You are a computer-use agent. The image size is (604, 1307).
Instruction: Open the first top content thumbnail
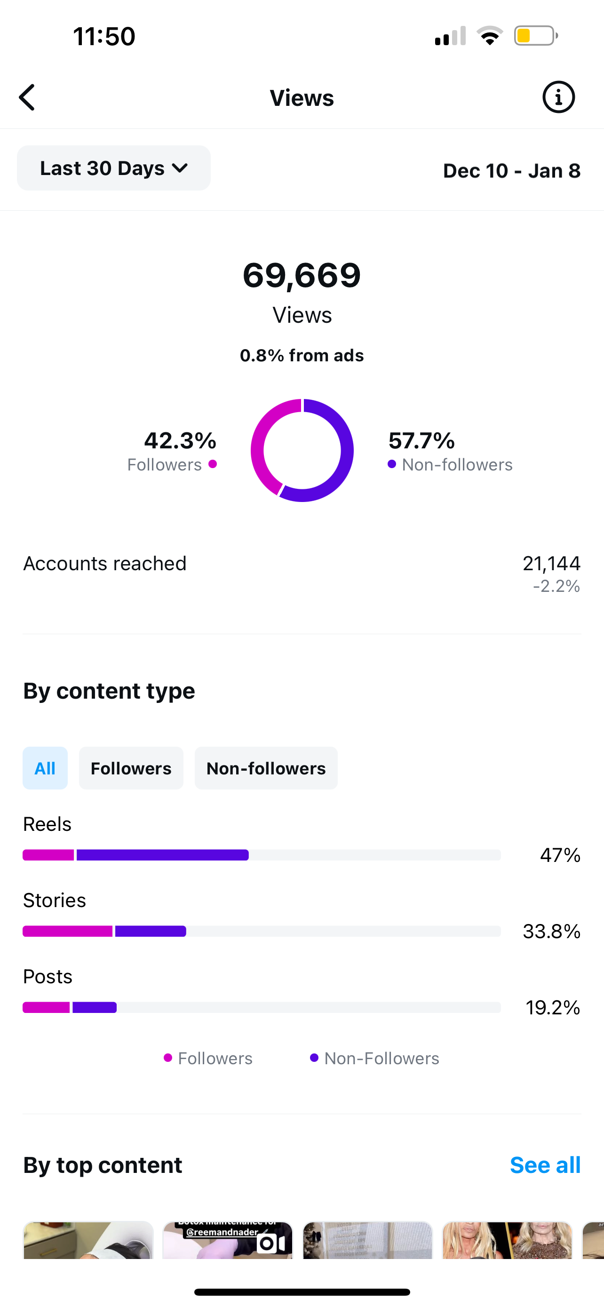[x=88, y=1241]
